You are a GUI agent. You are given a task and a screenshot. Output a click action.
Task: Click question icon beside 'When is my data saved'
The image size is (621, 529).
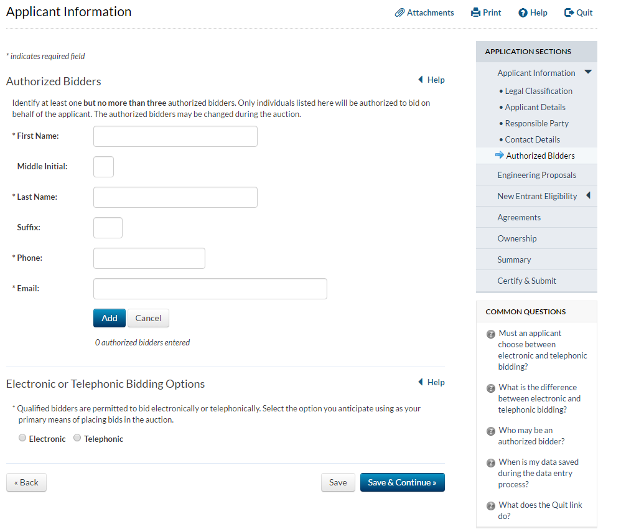(x=491, y=463)
